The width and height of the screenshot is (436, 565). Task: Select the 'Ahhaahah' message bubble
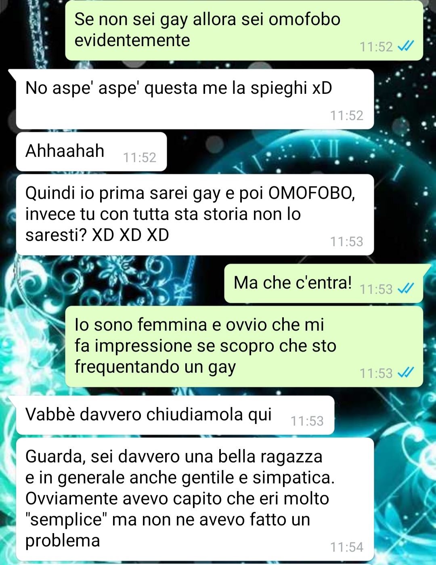(91, 152)
